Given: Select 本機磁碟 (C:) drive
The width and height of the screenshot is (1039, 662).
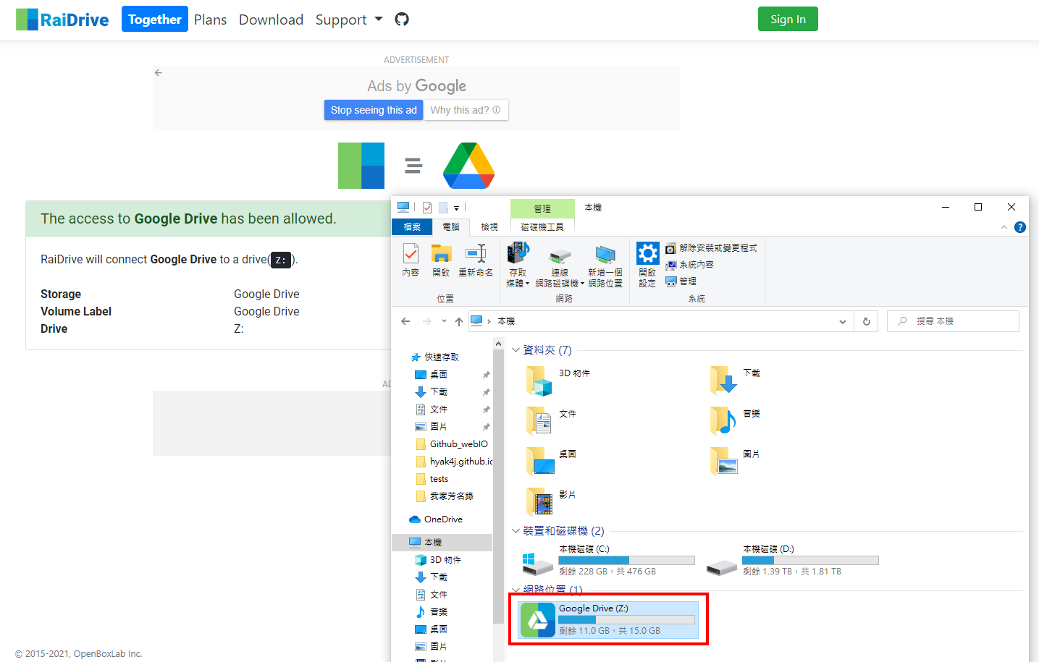Looking at the screenshot, I should point(608,561).
